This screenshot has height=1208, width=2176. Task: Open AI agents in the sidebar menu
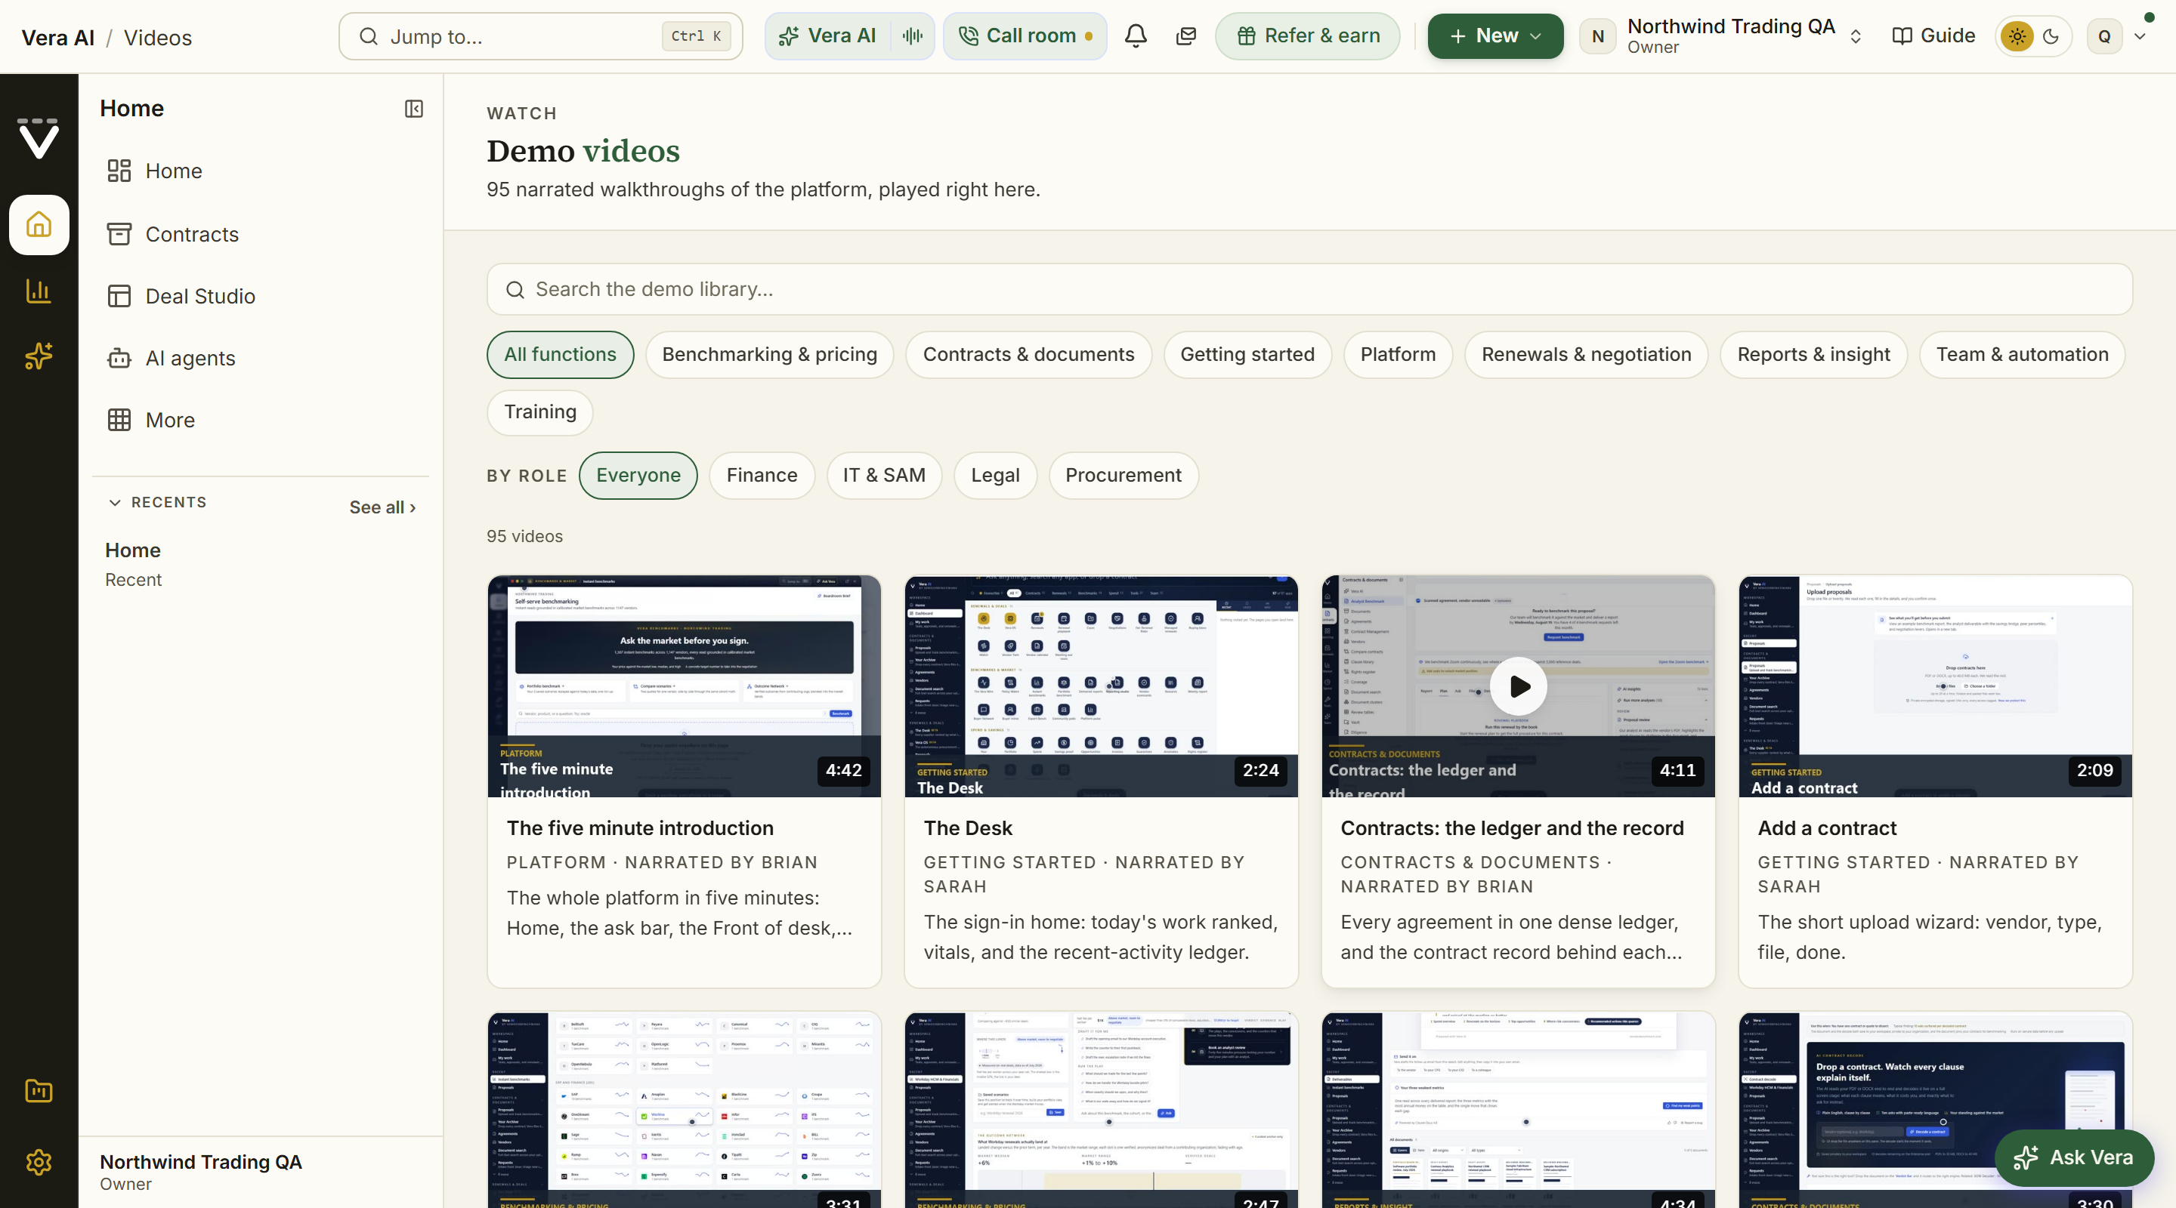pos(260,358)
